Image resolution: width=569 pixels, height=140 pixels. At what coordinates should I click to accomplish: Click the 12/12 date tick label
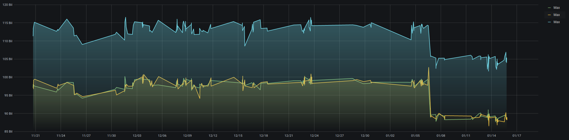[213, 136]
